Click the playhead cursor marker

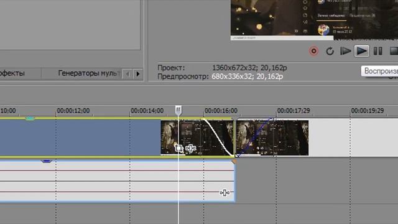[x=178, y=110]
